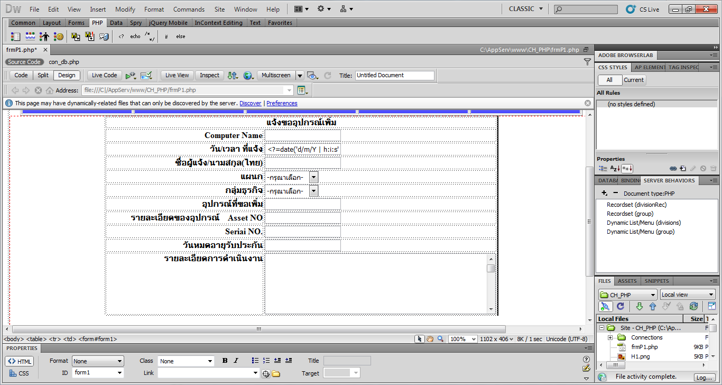Click the Live View button
722x385 pixels.
(x=177, y=76)
